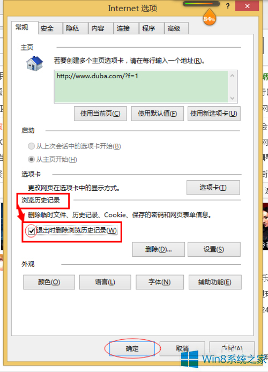Screen dimensions: 268x372
Task: Select 从主页开始 radio button
Action: coord(31,159)
